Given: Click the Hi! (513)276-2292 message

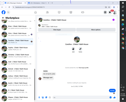Looking at the screenshot, I should (49, 74).
